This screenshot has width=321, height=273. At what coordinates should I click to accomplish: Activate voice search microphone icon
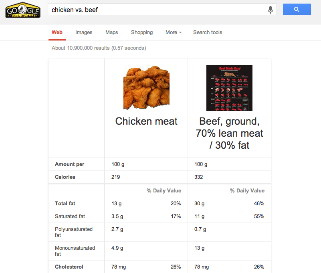click(x=271, y=10)
